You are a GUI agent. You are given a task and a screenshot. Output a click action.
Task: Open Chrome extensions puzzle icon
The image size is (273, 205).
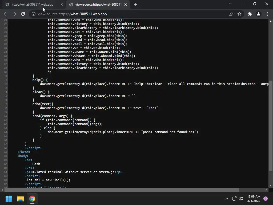pyautogui.click(x=250, y=14)
